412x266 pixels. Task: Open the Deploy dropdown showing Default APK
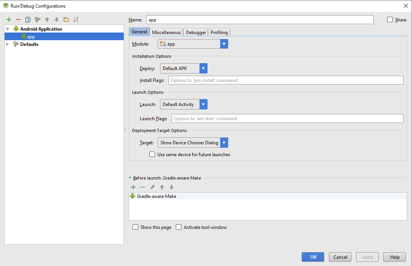[203, 69]
